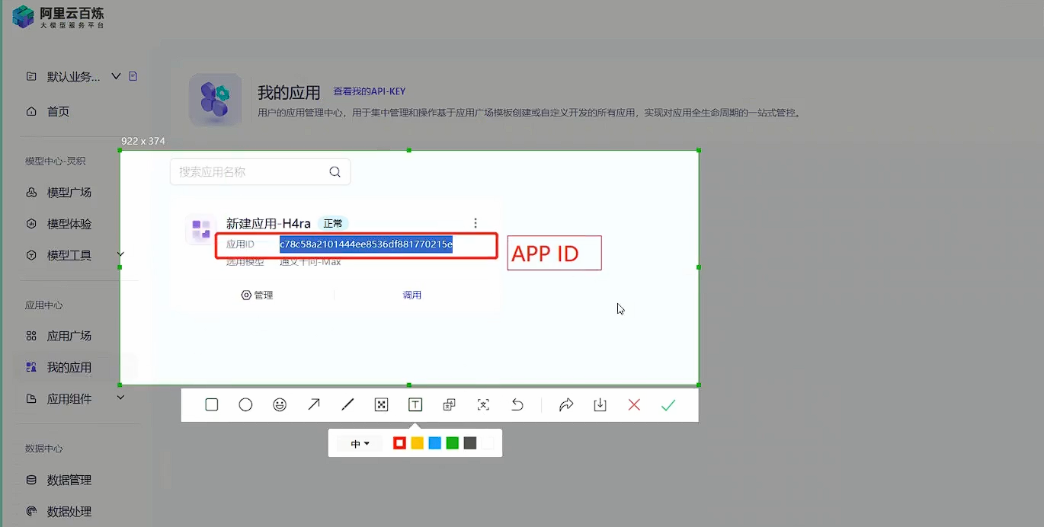Select the rectangle annotation tool
The height and width of the screenshot is (527, 1044).
[212, 405]
